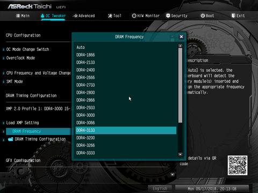Select DDR4-2400 frequency

pyautogui.click(x=126, y=70)
